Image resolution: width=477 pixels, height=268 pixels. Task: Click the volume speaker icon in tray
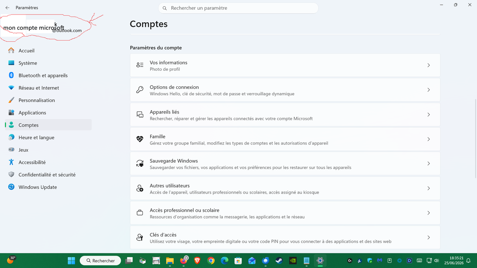coord(436,261)
